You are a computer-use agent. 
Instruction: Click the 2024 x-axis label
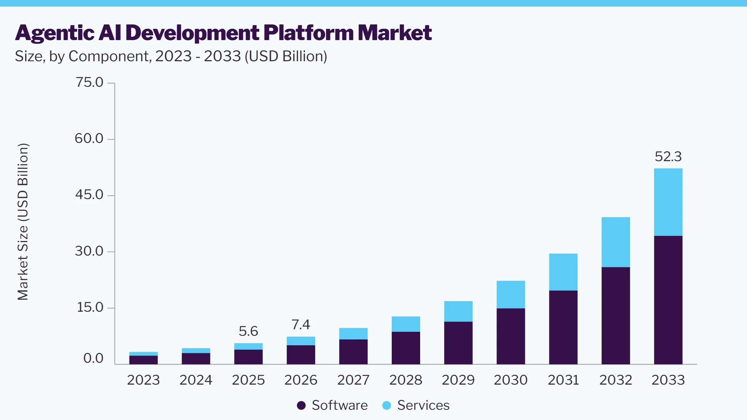click(196, 380)
